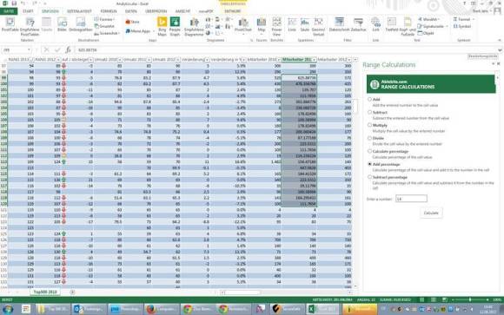The width and height of the screenshot is (504, 315).
Task: Expand the Name Box dropdown
Action: click(29, 49)
